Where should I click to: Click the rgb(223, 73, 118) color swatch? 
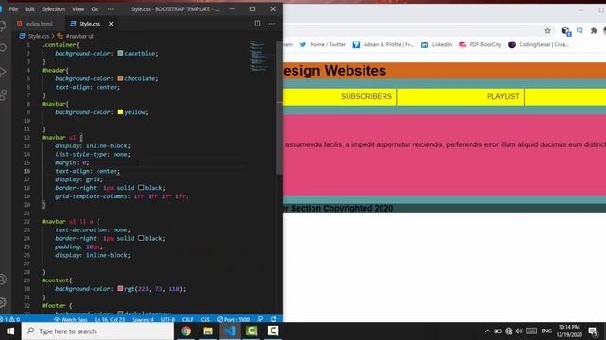[120, 288]
